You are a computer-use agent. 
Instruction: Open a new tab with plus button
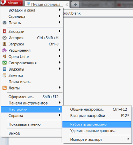tap(75, 5)
